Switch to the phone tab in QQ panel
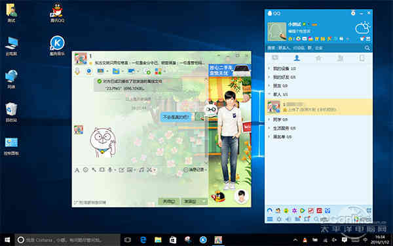393x246 pixels. pyautogui.click(x=362, y=58)
